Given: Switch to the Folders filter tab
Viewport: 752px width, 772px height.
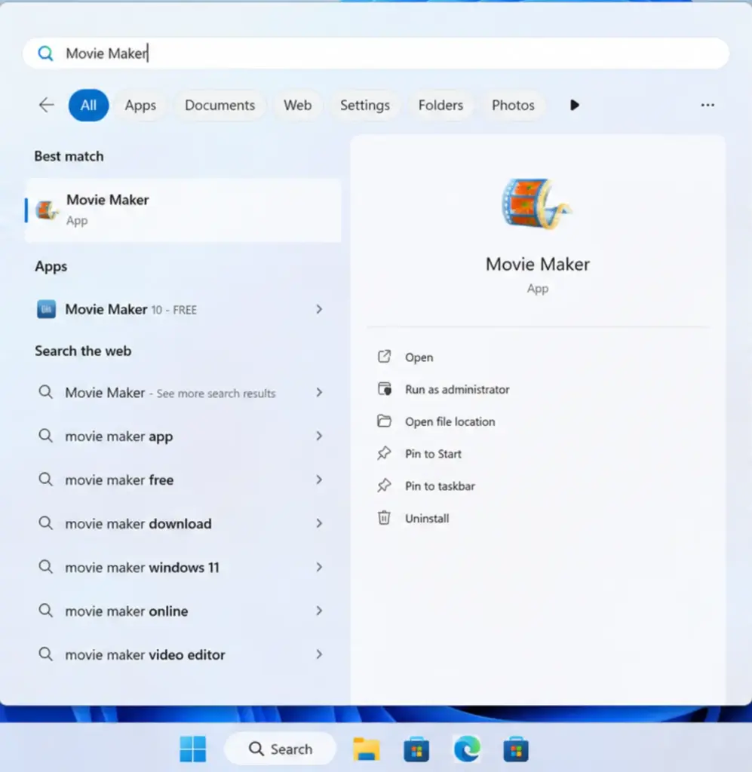Looking at the screenshot, I should pyautogui.click(x=440, y=105).
